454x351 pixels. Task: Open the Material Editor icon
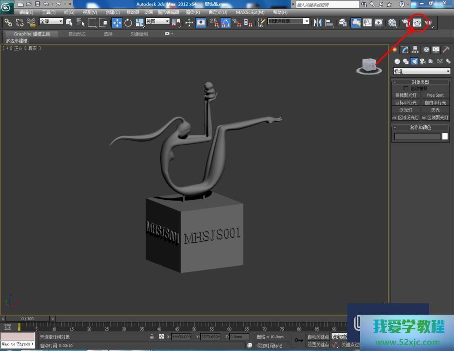click(x=393, y=22)
